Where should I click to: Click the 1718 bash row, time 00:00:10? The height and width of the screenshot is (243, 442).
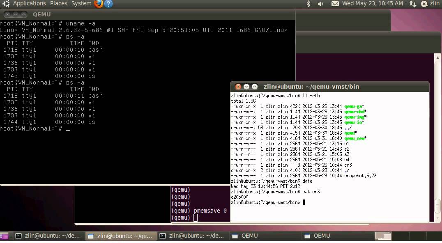[x=53, y=50]
